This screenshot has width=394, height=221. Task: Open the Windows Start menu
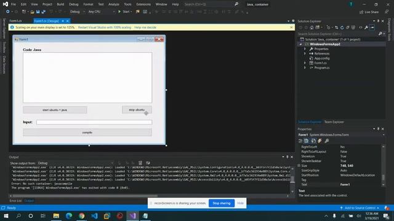pos(6,215)
